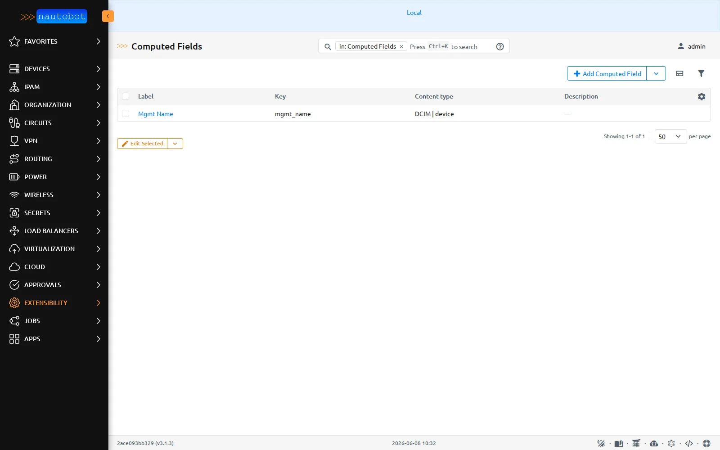The height and width of the screenshot is (450, 720).
Task: Click the mgmt_name key cell
Action: coord(293,114)
